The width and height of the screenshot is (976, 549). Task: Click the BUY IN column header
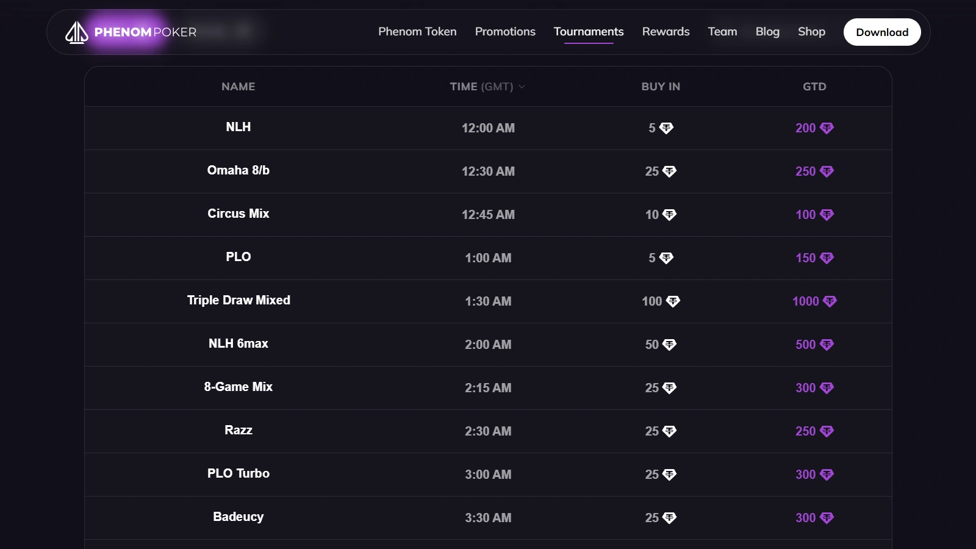pos(661,87)
